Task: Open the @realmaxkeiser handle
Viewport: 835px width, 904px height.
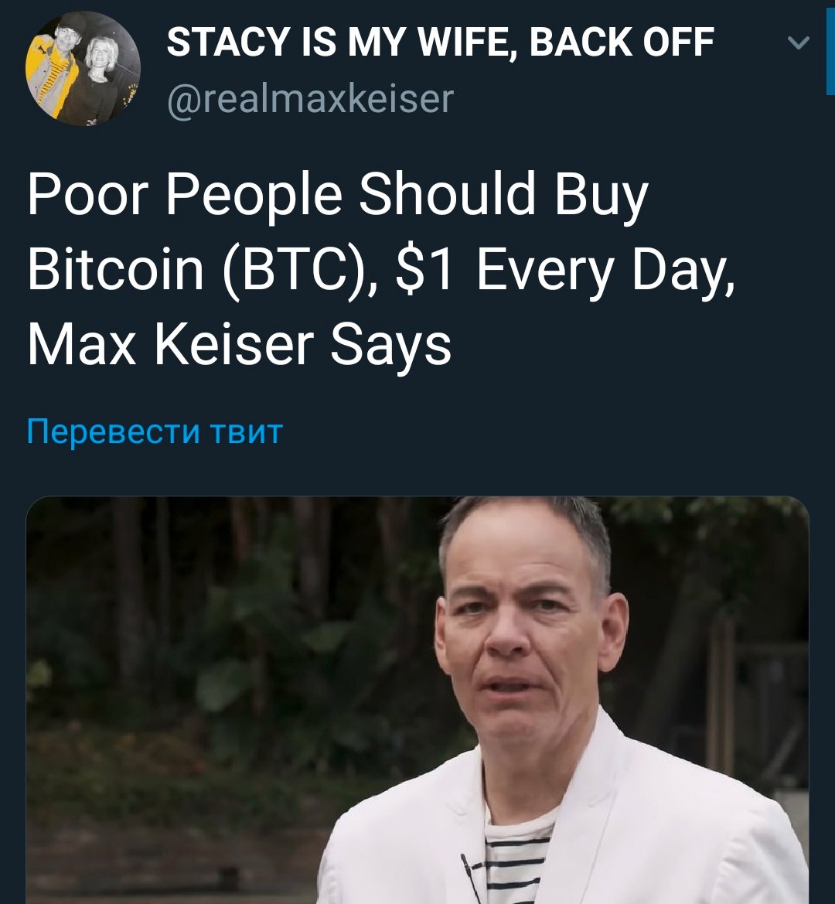Action: click(311, 99)
